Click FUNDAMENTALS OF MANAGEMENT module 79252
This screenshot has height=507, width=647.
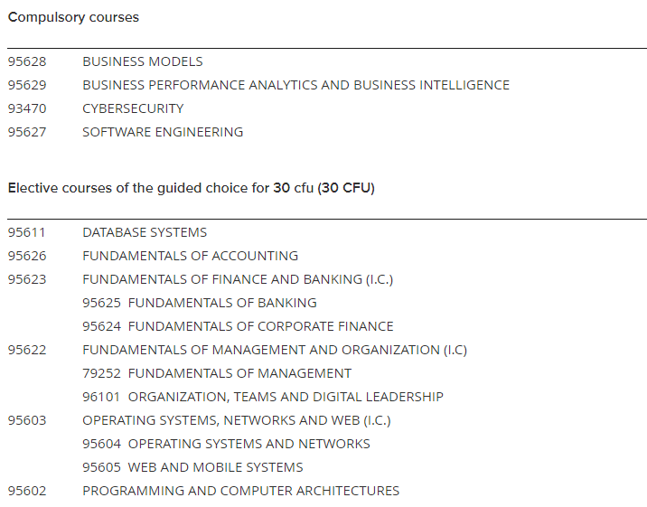217,373
